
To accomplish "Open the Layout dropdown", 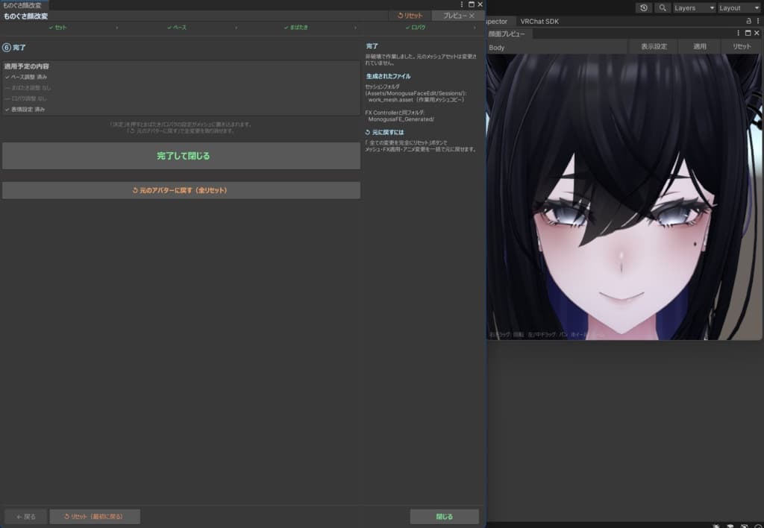I will tap(739, 7).
